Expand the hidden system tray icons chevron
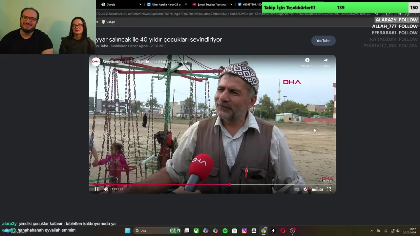The image size is (420, 236). [371, 231]
